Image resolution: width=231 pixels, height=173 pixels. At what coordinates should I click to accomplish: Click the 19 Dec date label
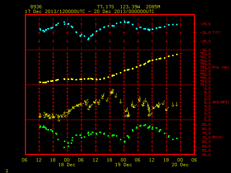point(123,165)
